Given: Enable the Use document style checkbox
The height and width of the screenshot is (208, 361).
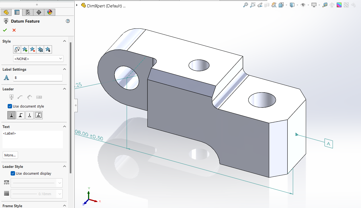Looking at the screenshot, I should tap(10, 106).
